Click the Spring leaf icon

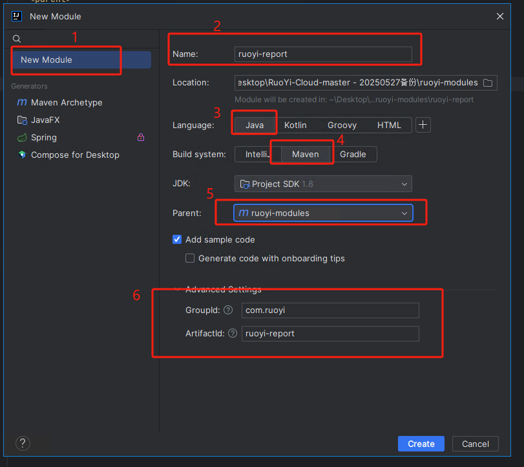[x=22, y=138]
